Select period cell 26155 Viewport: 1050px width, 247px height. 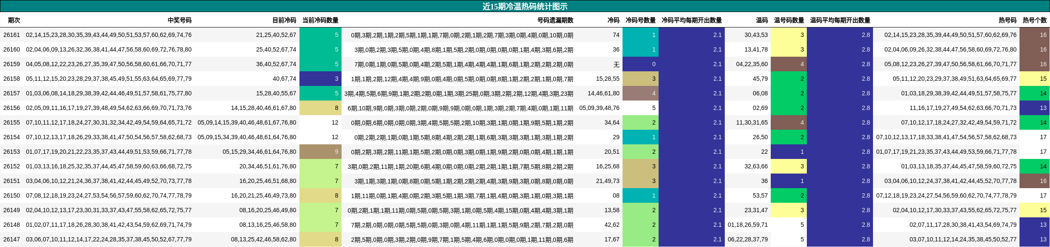coord(12,122)
